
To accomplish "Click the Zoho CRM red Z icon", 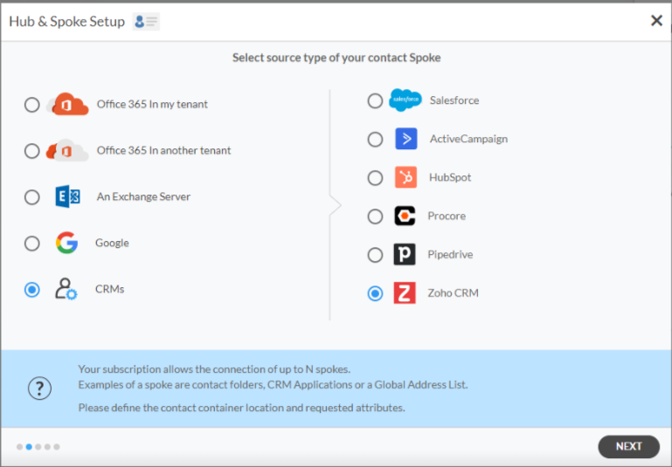I will [405, 293].
